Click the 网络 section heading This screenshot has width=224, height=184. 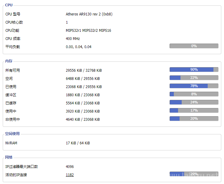point(9,157)
